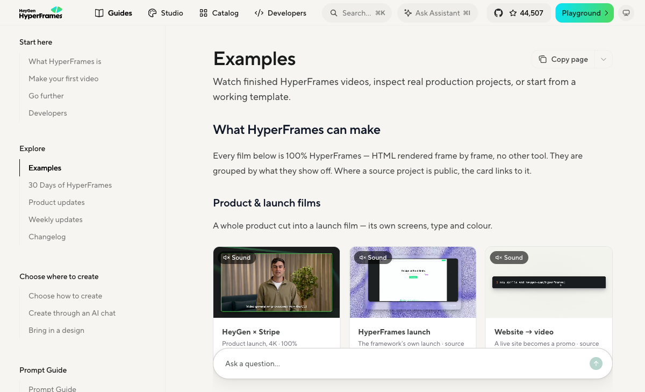The height and width of the screenshot is (392, 645).
Task: Open '30 Days of HyperFrames' link
Action: [70, 185]
